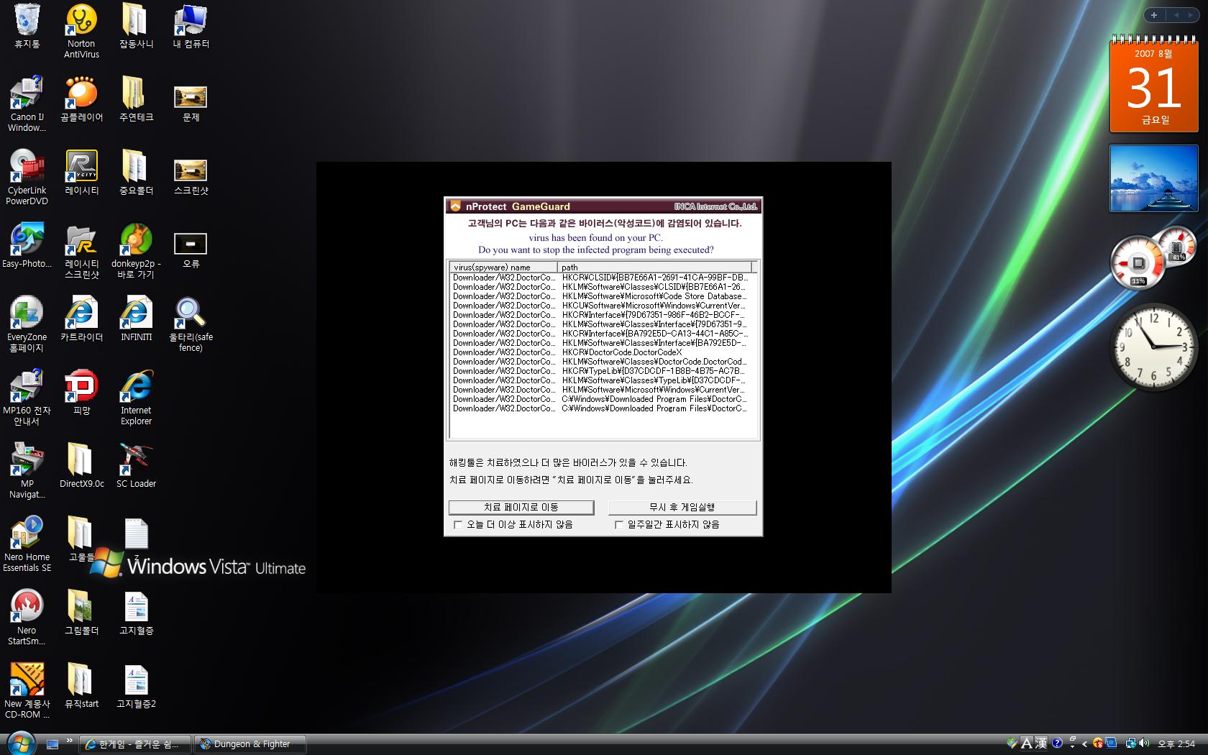This screenshot has height=755, width=1208.
Task: Click the taskbar clock 오후 2:54
Action: coord(1176,744)
